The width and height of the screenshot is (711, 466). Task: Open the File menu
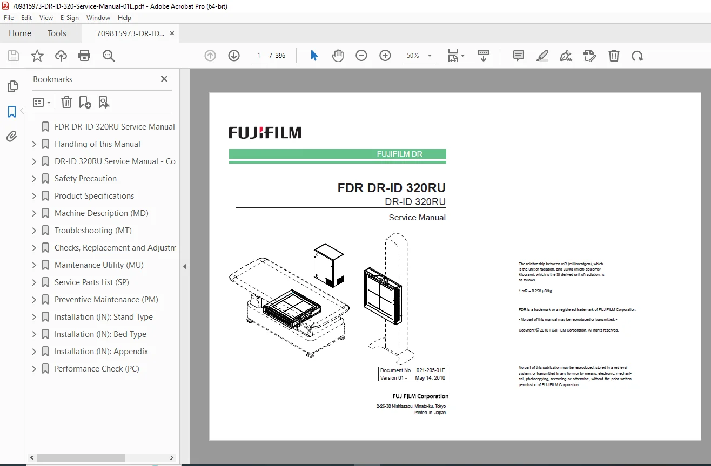[x=9, y=18]
